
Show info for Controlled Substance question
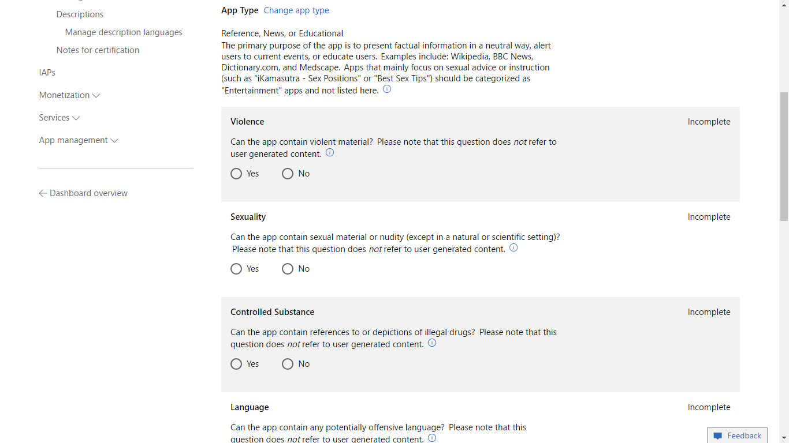pos(432,343)
